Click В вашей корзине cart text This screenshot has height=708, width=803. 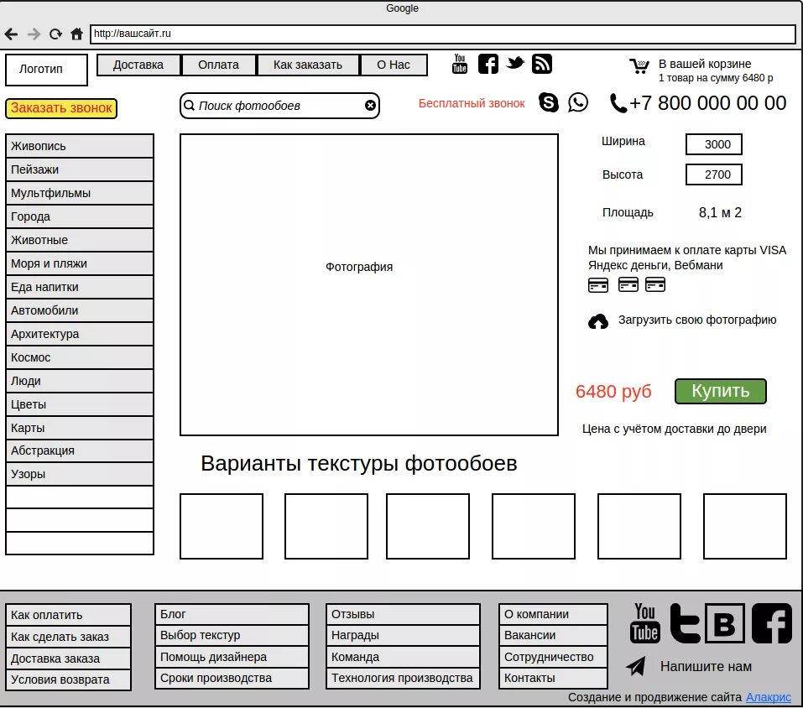click(705, 64)
